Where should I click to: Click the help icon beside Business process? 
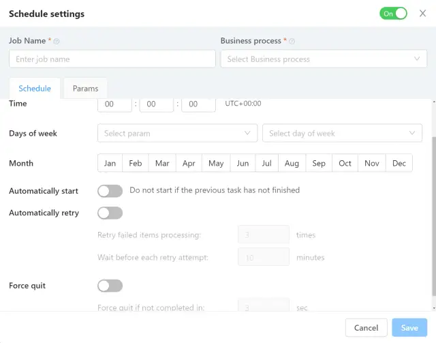pos(292,42)
